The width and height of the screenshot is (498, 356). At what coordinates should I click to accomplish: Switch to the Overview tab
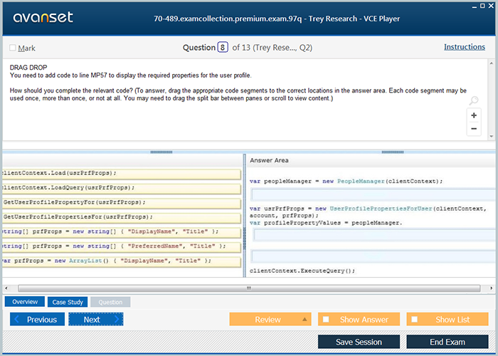pos(25,302)
